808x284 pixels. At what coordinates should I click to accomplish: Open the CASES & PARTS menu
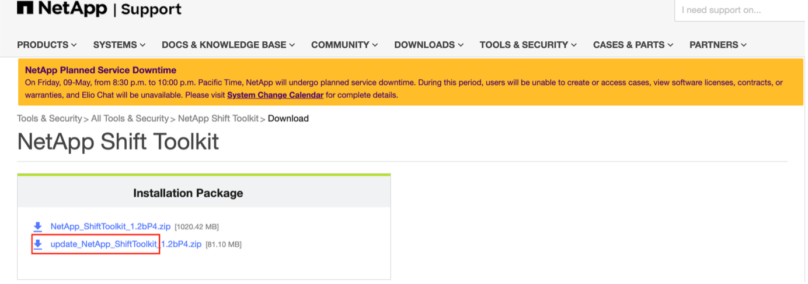(633, 45)
